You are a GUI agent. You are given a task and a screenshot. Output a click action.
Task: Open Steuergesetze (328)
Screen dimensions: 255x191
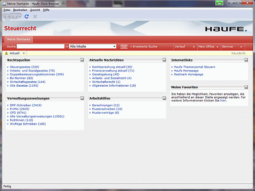[x=24, y=67]
